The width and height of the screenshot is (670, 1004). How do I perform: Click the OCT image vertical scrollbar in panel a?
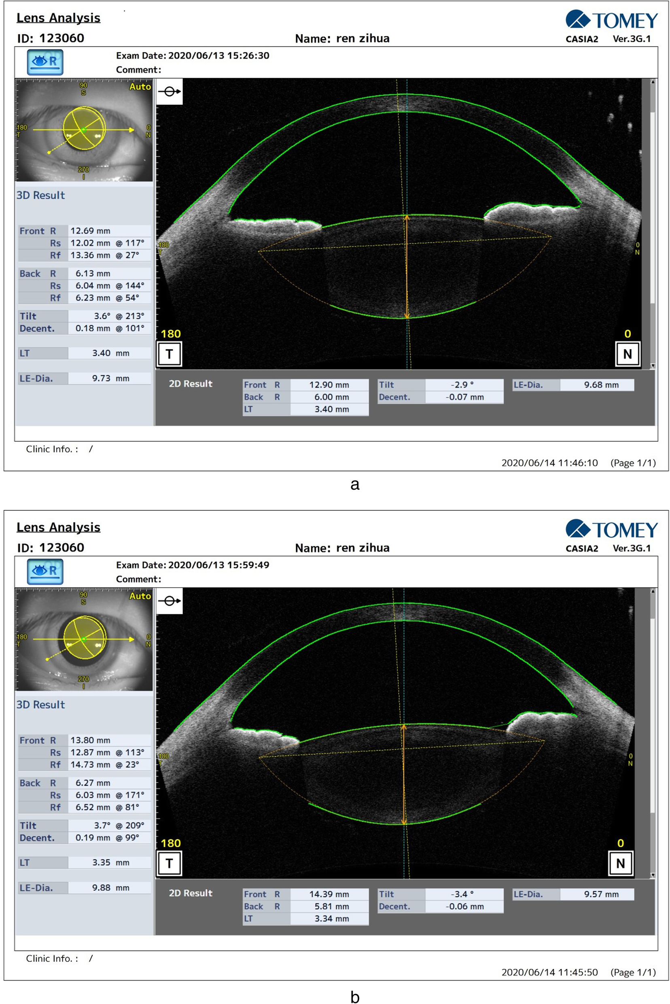(653, 223)
